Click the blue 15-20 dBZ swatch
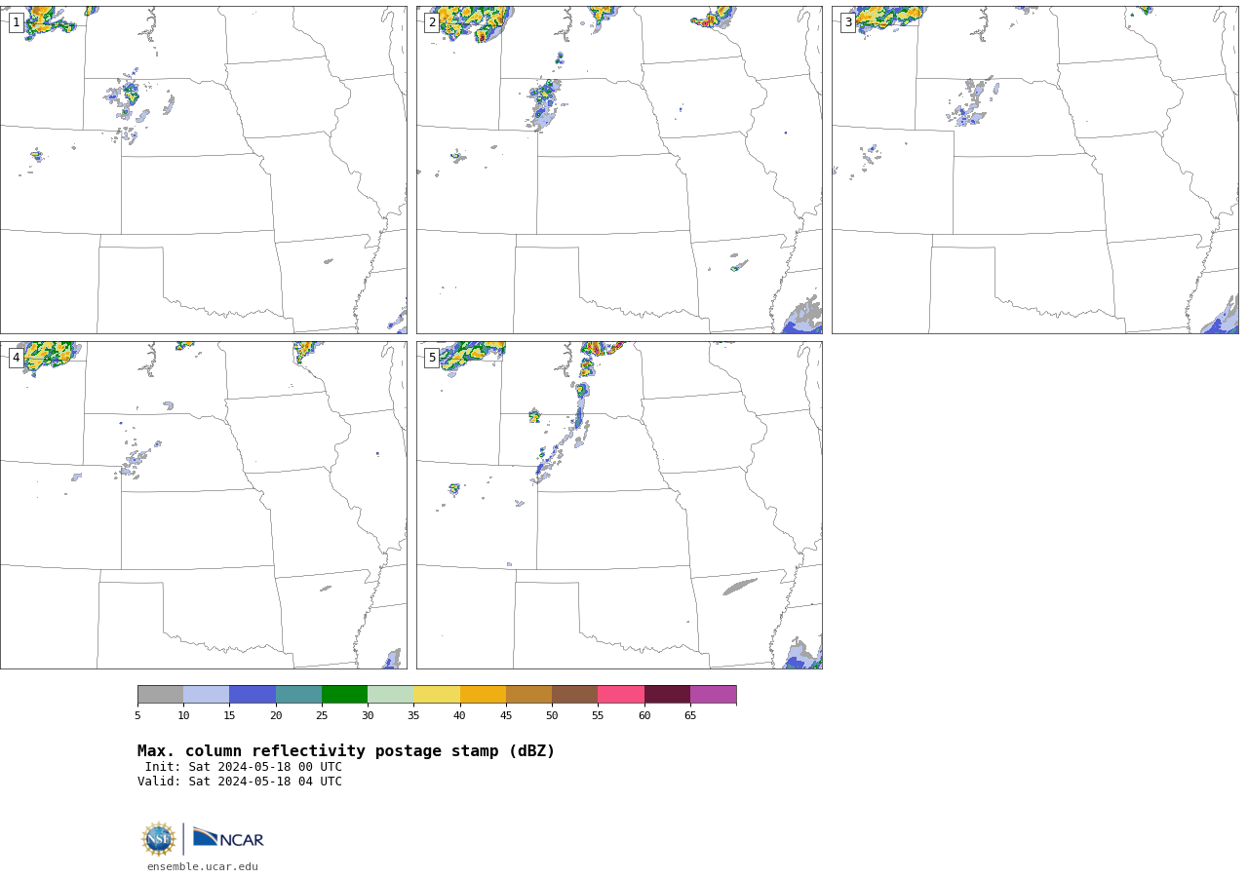This screenshot has width=1248, height=878. pyautogui.click(x=253, y=695)
